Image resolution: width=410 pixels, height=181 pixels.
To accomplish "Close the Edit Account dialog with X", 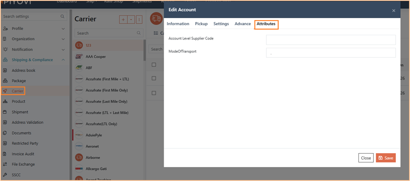I will click(x=394, y=11).
